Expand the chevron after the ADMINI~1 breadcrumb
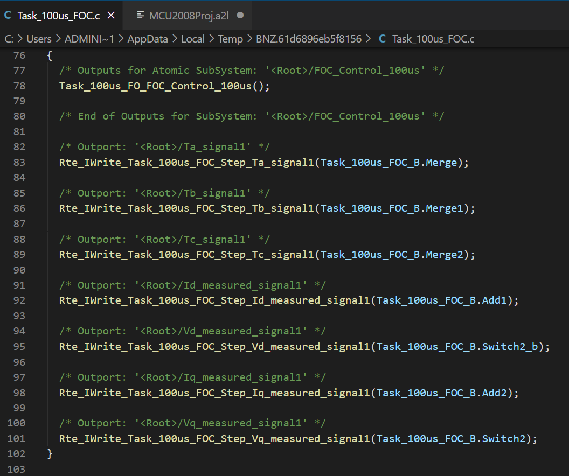 click(121, 38)
